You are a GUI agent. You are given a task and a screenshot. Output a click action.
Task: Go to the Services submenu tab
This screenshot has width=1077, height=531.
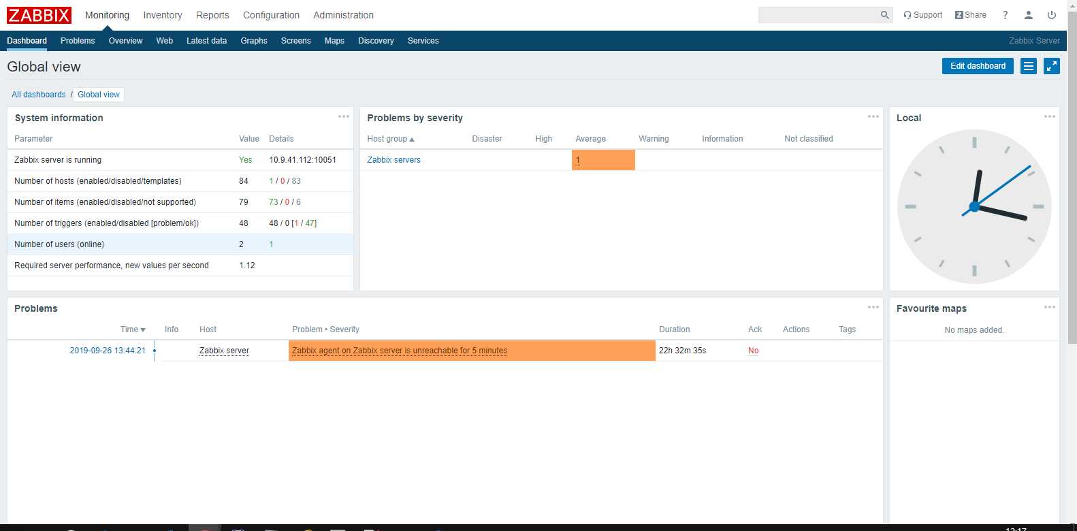click(x=423, y=41)
